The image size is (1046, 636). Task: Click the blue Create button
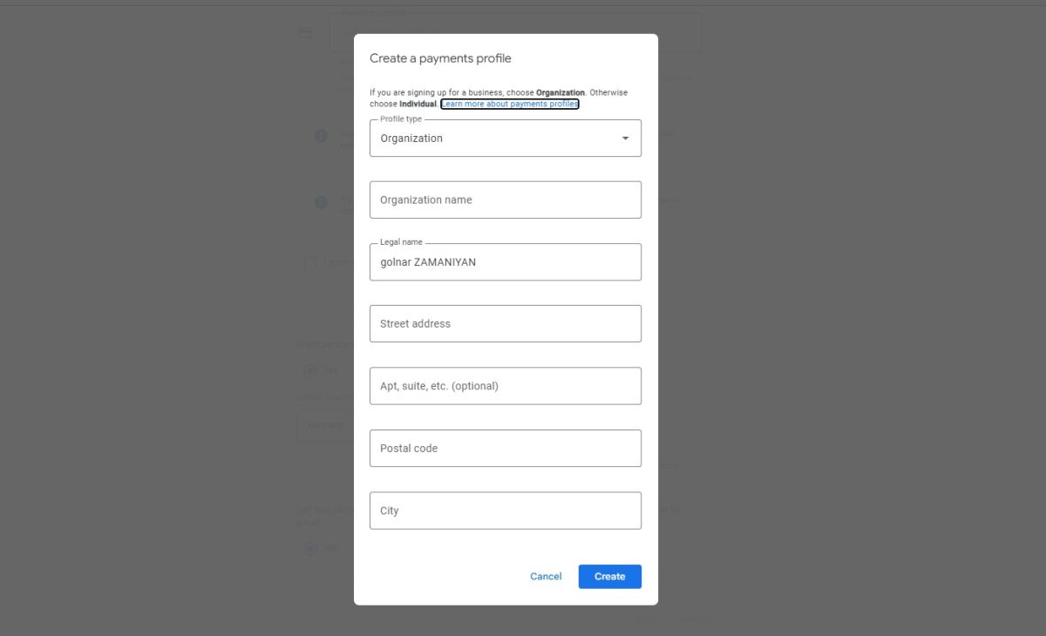pyautogui.click(x=609, y=577)
